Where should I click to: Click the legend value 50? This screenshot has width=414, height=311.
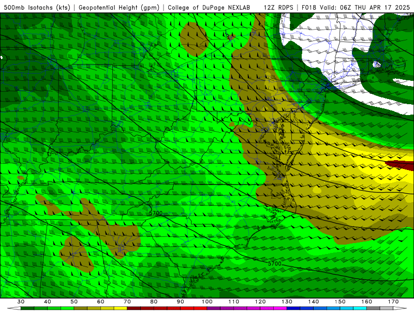point(74,302)
